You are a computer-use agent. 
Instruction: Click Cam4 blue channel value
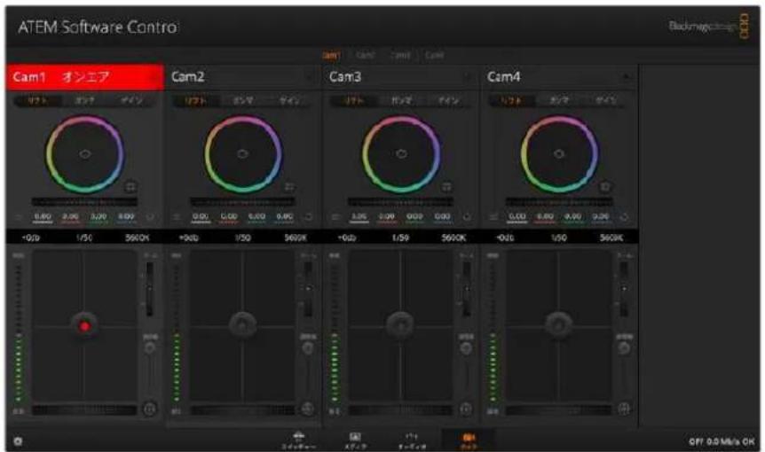pos(600,217)
